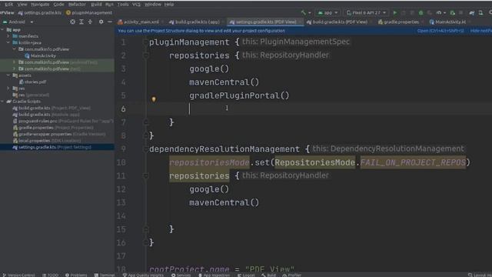Image resolution: width=492 pixels, height=277 pixels.
Task: Start debugging with the green bug icon
Action: tap(421, 13)
